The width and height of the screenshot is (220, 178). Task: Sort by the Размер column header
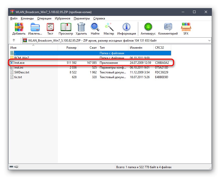pos(68,48)
